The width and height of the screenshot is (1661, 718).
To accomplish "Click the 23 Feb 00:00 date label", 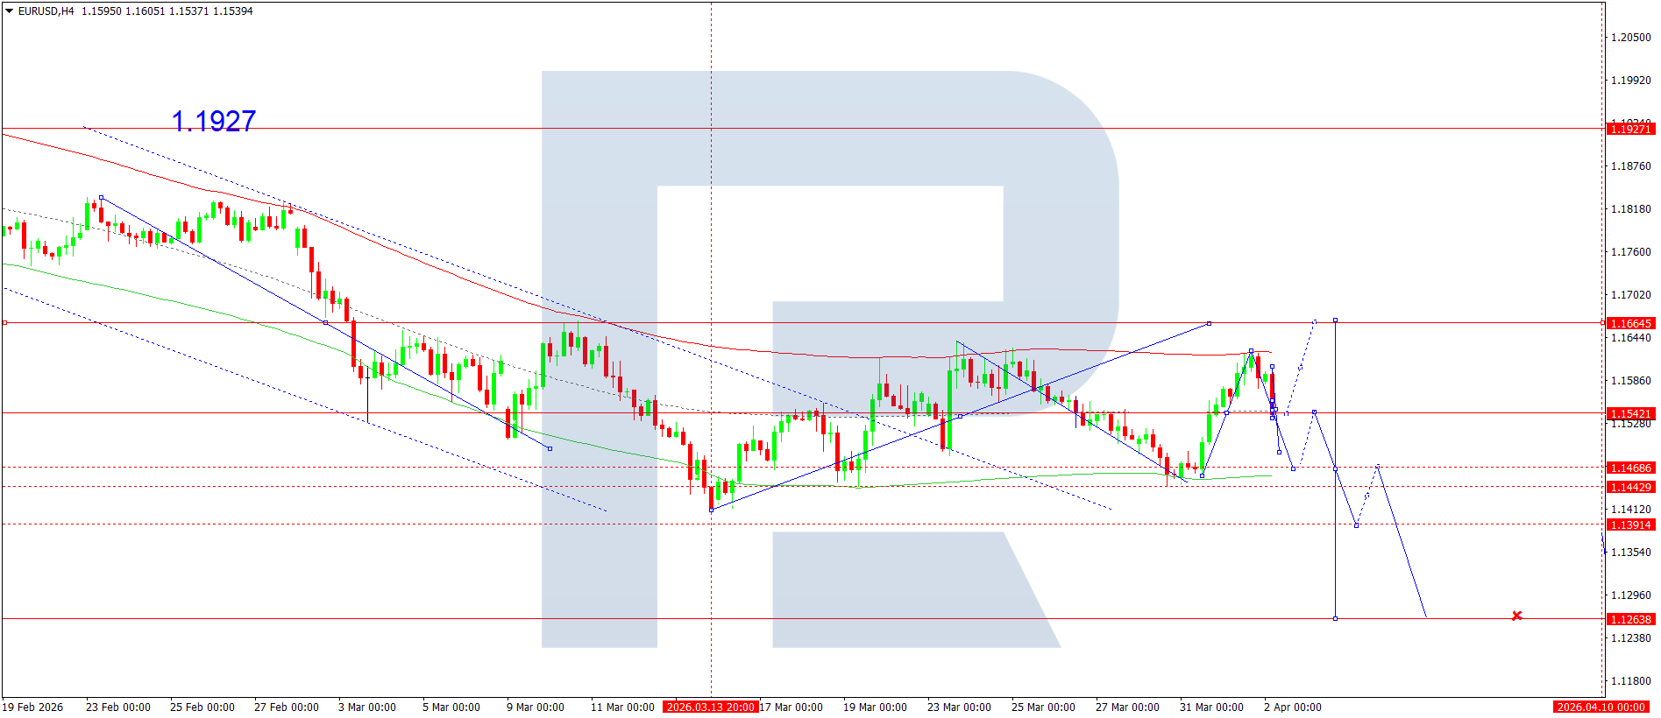I will click(117, 707).
